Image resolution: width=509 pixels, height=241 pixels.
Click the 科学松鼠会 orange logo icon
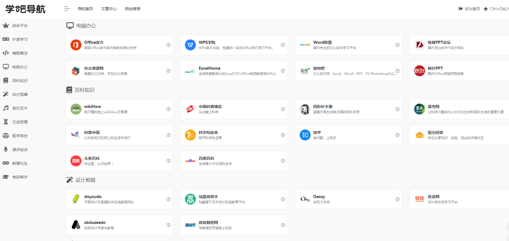coord(190,135)
